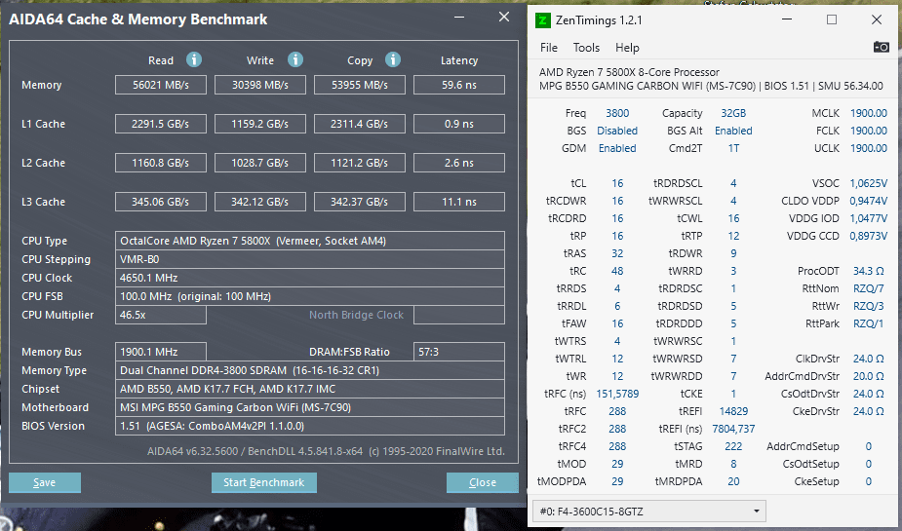Click the L2 Cache latency 2.6 ns
The image size is (902, 531).
(x=459, y=163)
